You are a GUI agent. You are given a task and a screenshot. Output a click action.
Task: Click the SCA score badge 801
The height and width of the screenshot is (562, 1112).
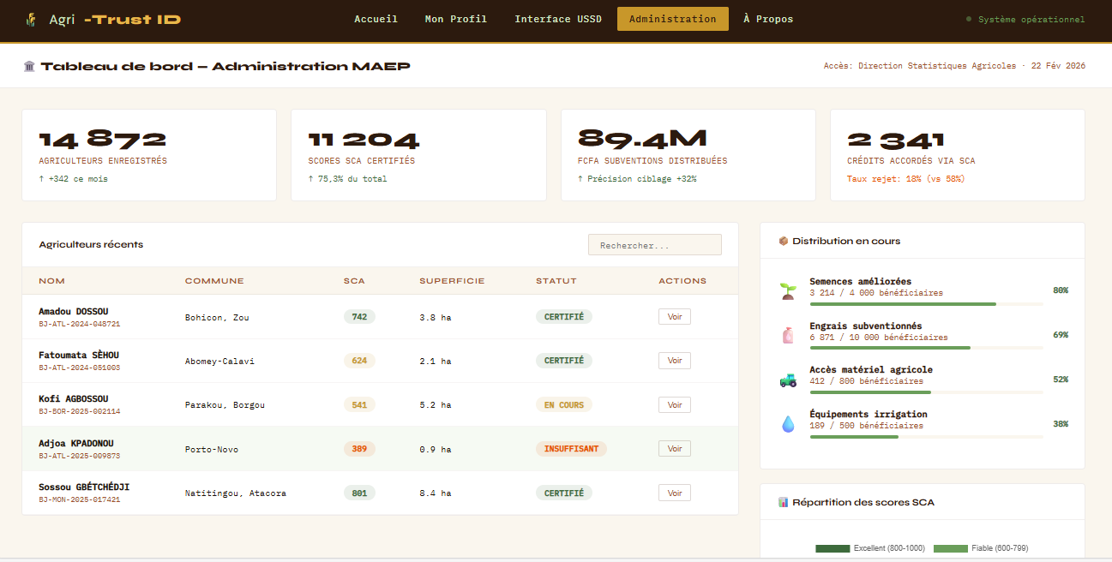coord(359,493)
